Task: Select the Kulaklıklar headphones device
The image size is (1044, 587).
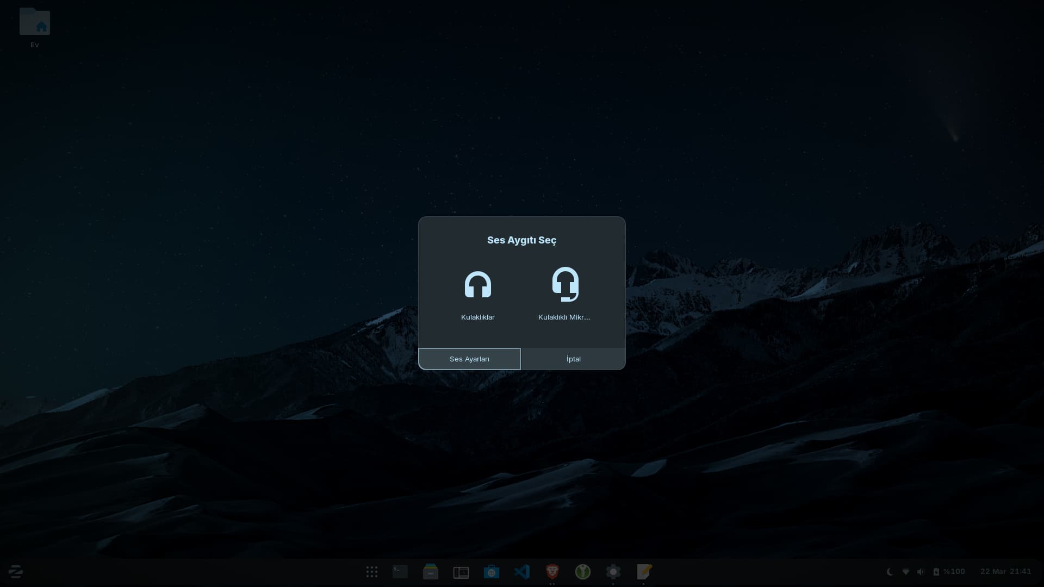Action: point(477,293)
